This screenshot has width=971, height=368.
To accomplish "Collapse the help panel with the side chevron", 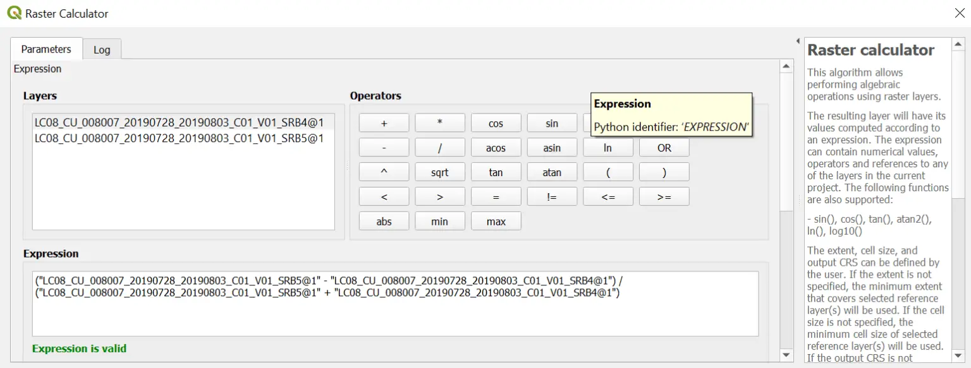I will pyautogui.click(x=797, y=39).
